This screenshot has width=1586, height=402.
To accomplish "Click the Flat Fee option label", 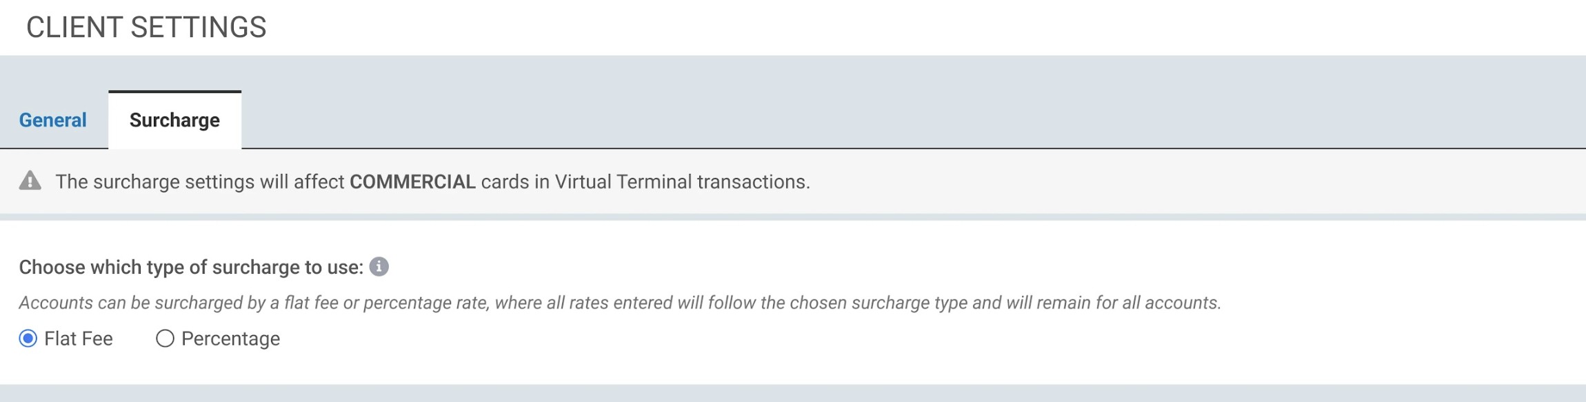I will point(79,339).
